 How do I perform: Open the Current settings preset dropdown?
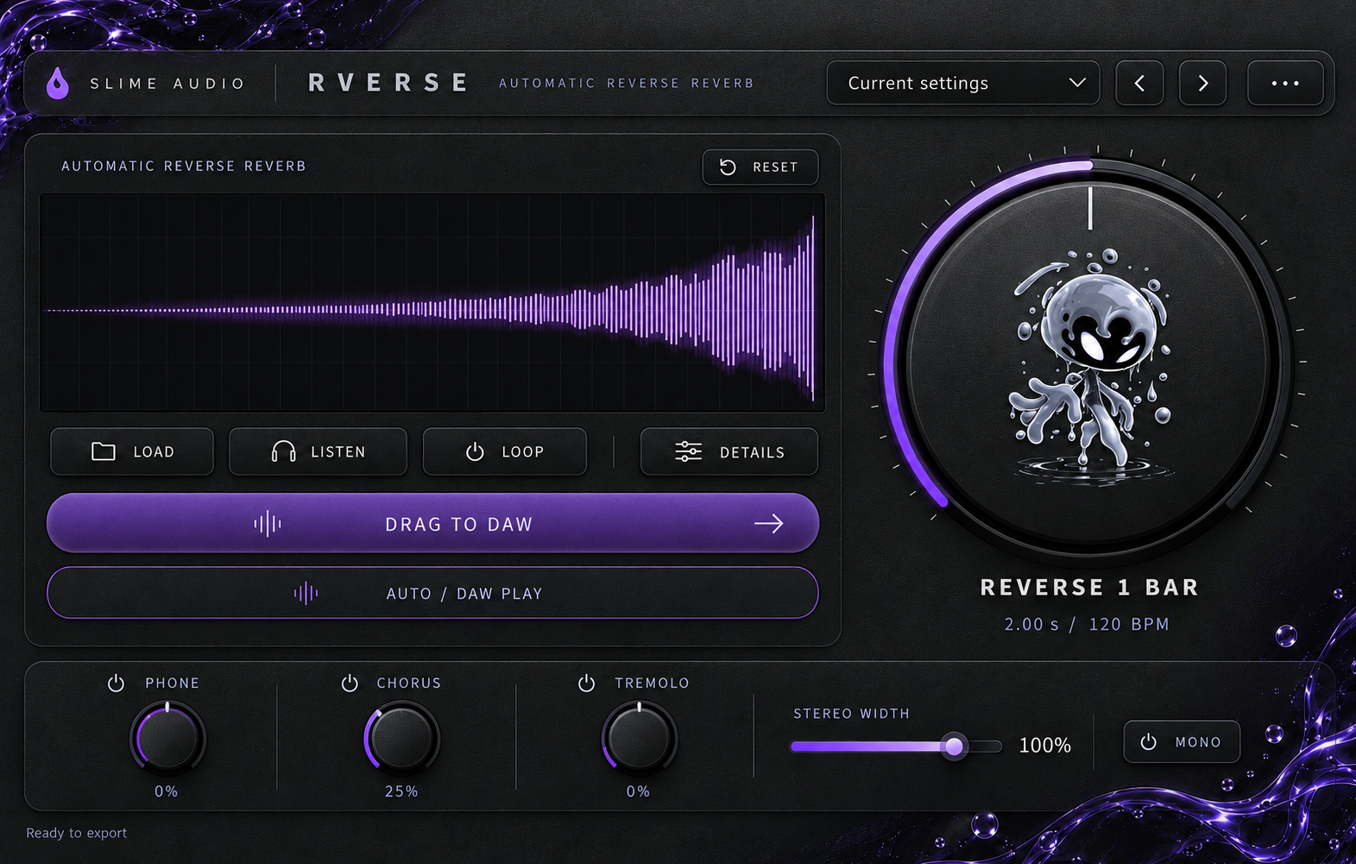(962, 83)
